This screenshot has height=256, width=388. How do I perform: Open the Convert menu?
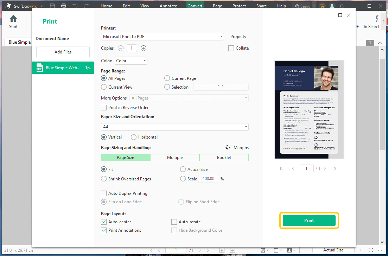[195, 6]
